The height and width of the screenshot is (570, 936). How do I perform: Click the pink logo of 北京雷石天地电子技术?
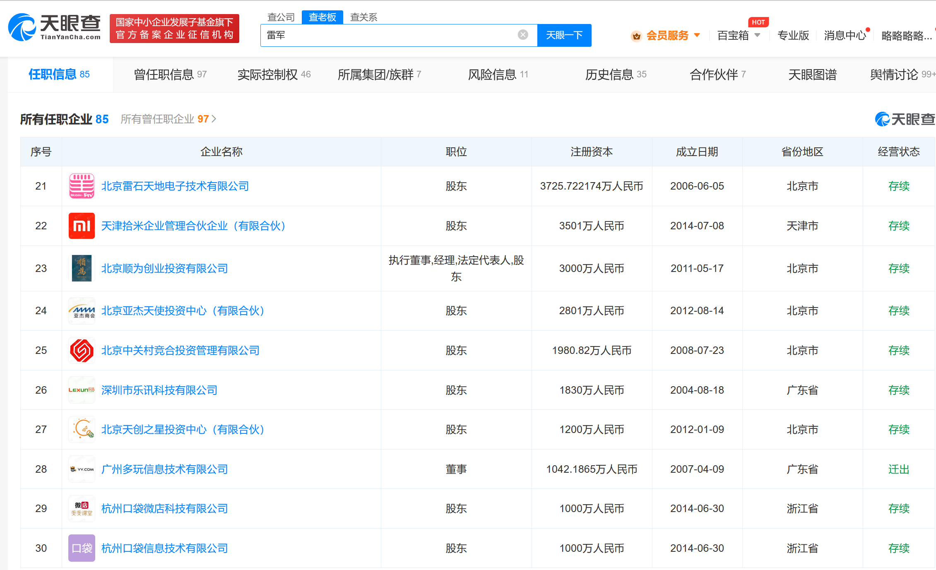(82, 186)
